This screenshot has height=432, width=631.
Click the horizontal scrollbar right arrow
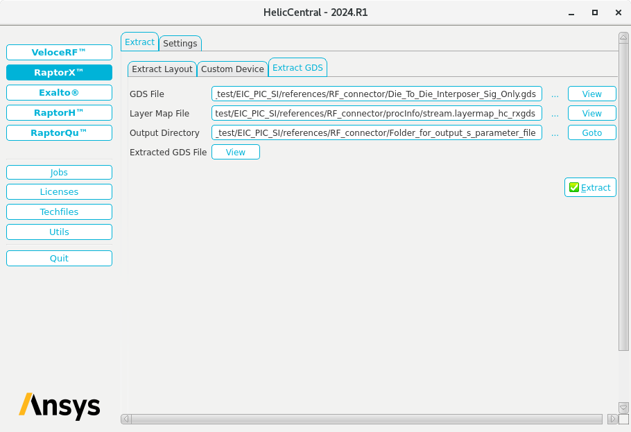click(x=612, y=419)
